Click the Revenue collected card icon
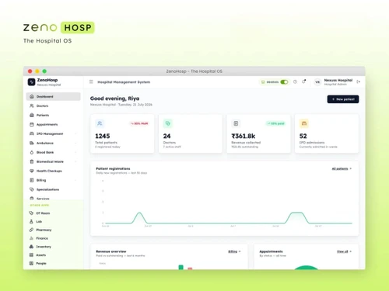The width and height of the screenshot is (389, 291). (x=236, y=123)
